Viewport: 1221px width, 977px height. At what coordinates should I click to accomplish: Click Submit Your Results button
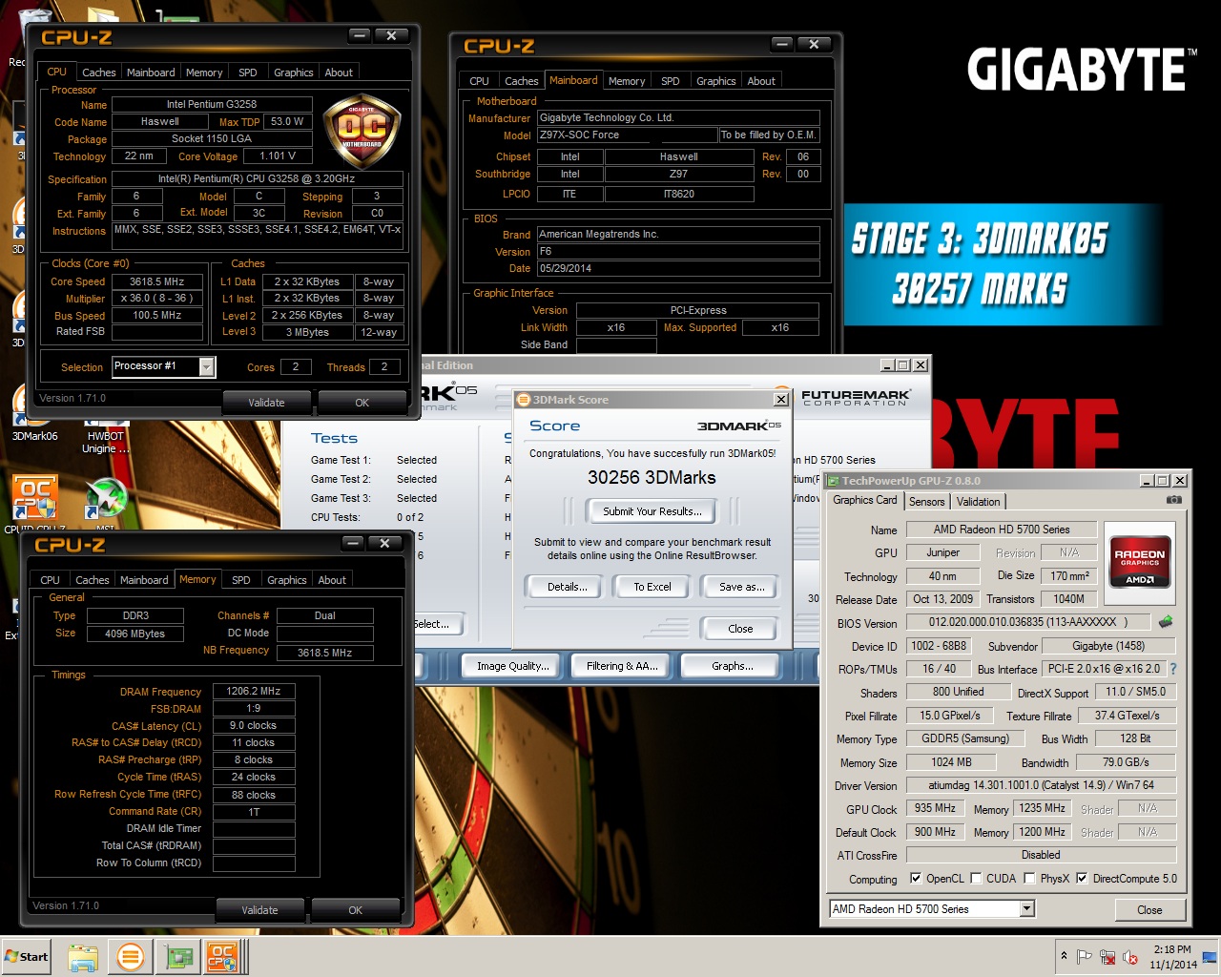click(x=652, y=511)
